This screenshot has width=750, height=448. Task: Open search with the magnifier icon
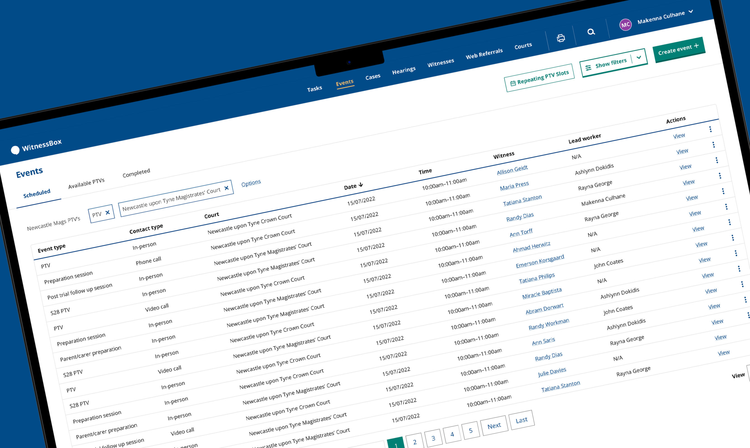tap(591, 32)
